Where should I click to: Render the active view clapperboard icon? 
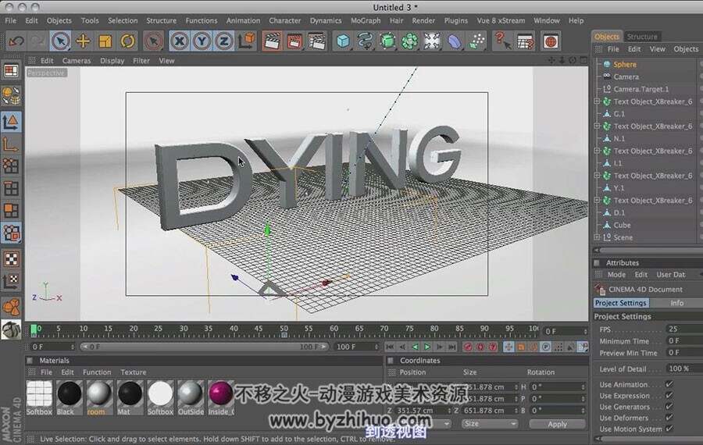coord(272,41)
